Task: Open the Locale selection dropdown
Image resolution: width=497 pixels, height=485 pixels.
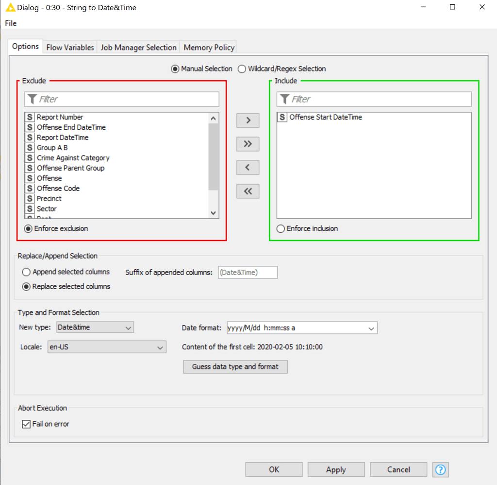Action: 160,347
